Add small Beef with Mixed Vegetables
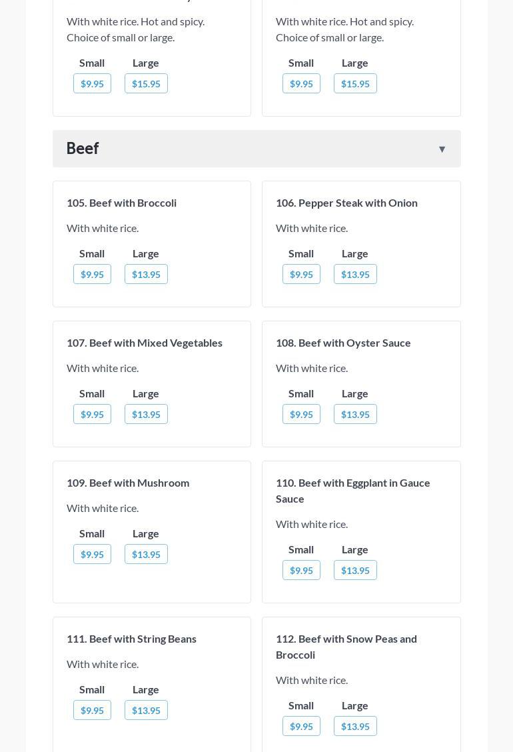The height and width of the screenshot is (752, 513). 92,414
